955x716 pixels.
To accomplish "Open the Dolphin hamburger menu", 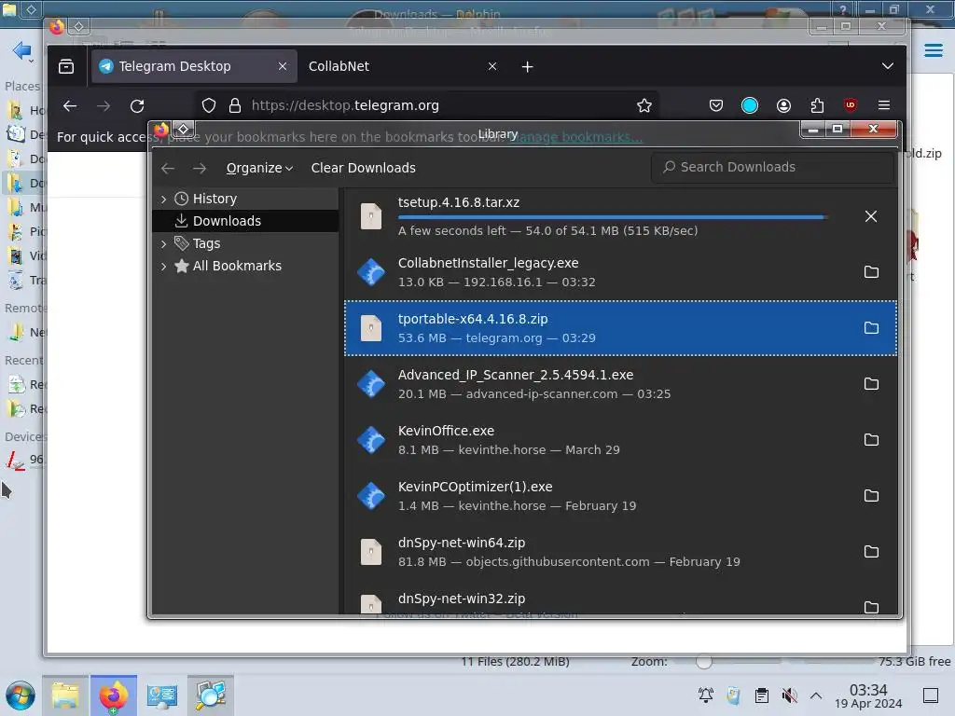I will [x=934, y=50].
